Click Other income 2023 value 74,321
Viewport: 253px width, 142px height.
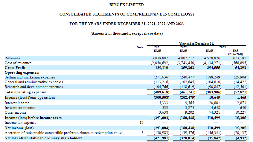pos(214,112)
